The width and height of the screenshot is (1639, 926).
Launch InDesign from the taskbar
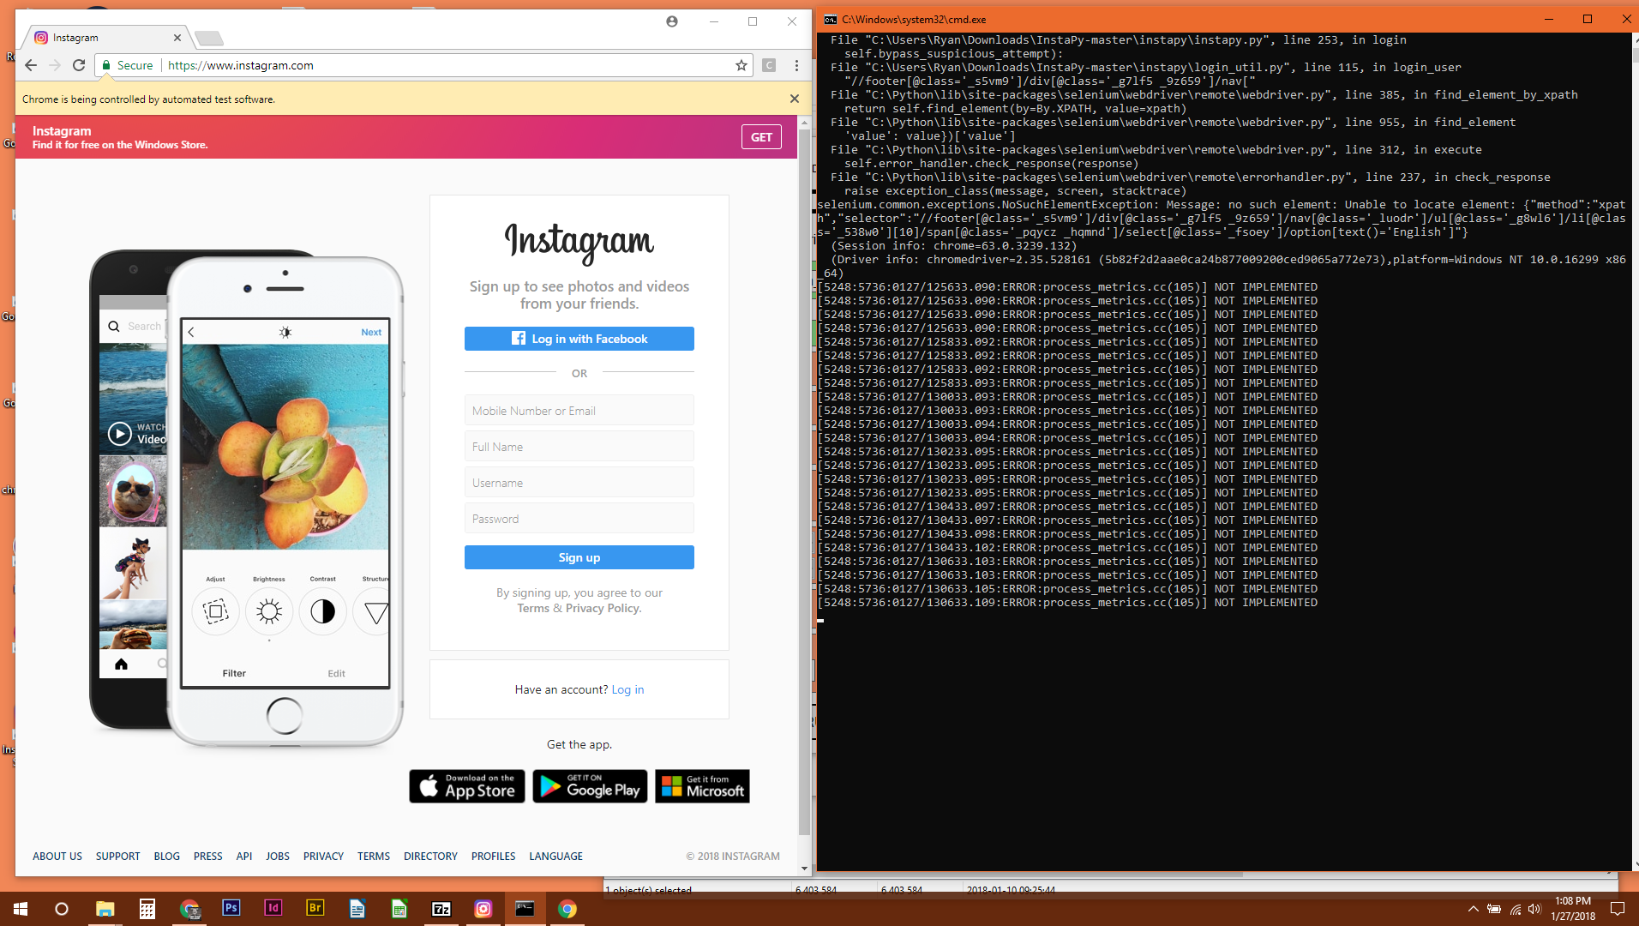tap(273, 909)
